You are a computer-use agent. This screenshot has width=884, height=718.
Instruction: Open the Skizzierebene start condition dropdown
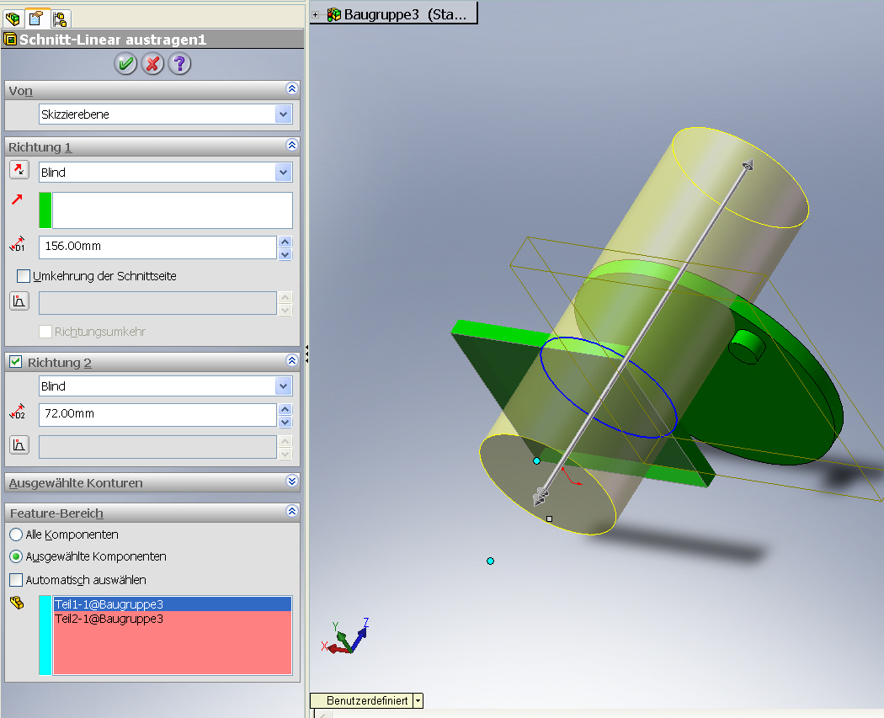tap(284, 114)
